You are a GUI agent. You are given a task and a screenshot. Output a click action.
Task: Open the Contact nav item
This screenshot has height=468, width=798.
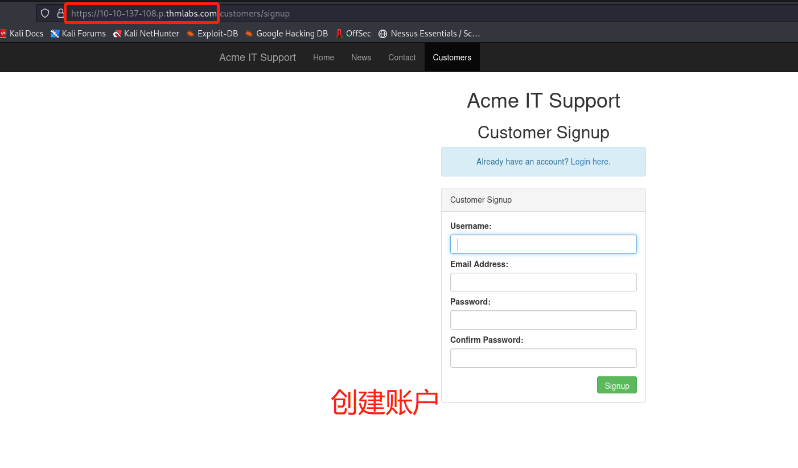402,58
